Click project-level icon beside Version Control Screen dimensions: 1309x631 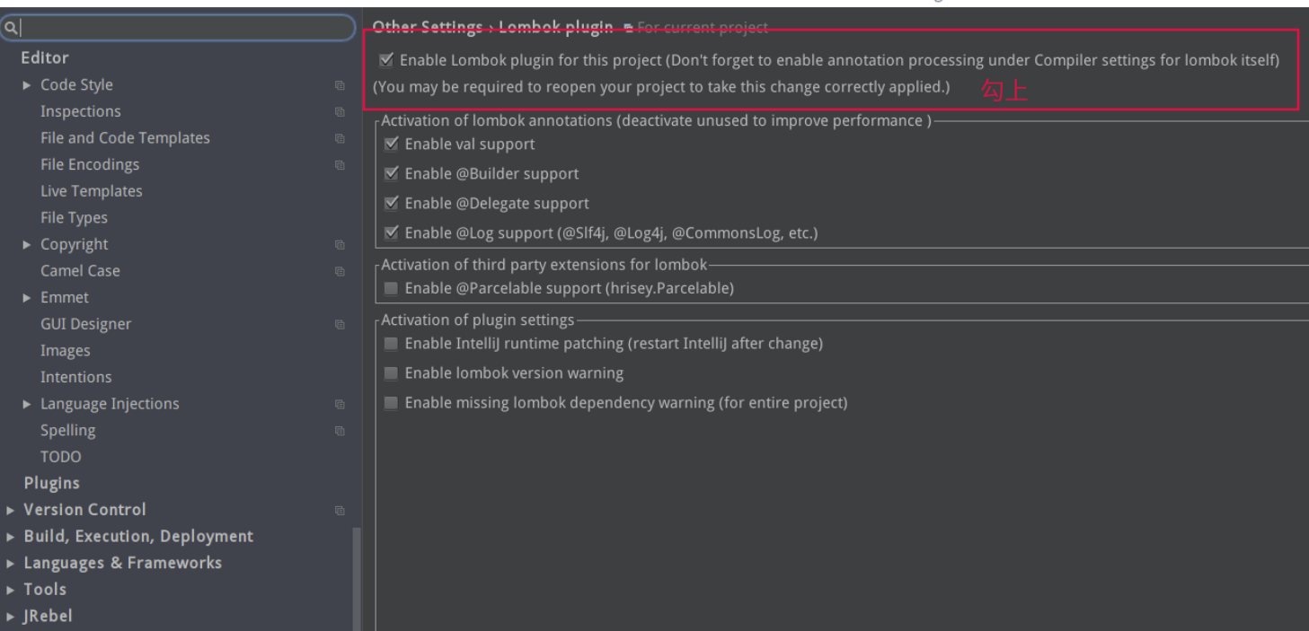pos(340,511)
